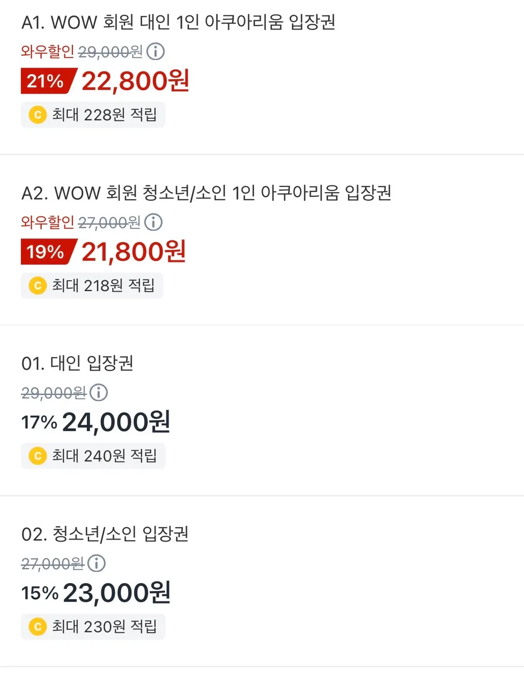Viewport: 524px width, 674px height.
Task: Choose the 01. 대인 입장권 option
Action: coord(262,411)
